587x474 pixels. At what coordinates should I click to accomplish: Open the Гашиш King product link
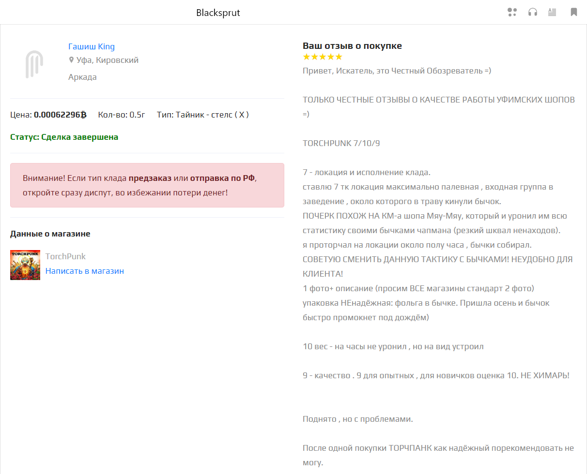point(92,46)
